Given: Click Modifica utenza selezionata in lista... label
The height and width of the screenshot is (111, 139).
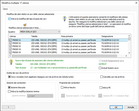Looking at the screenshot, I should click(25, 28).
